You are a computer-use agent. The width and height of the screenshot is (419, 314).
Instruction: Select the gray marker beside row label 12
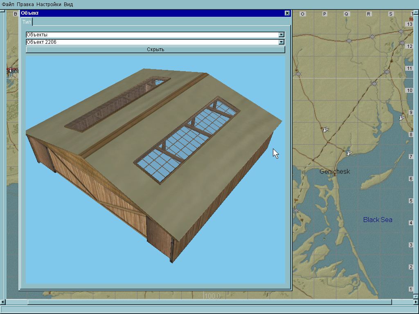(402, 43)
